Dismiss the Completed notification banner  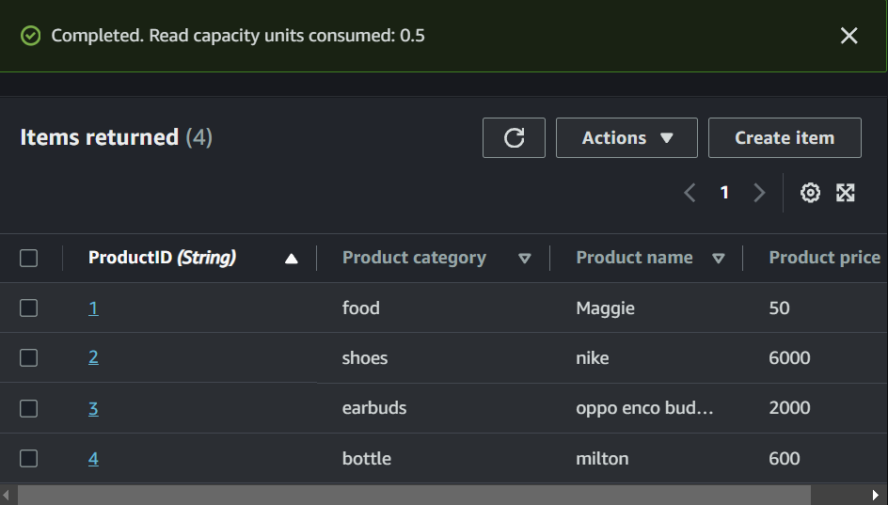click(848, 36)
